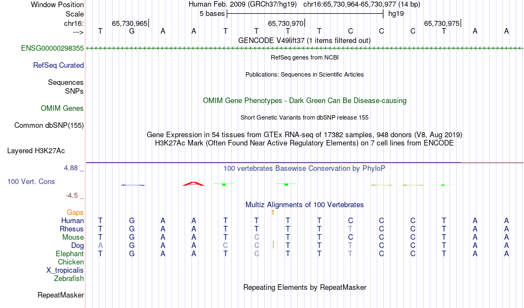
Task: Click the Repeating Elements by RepeatMasker title
Action: pyautogui.click(x=305, y=287)
